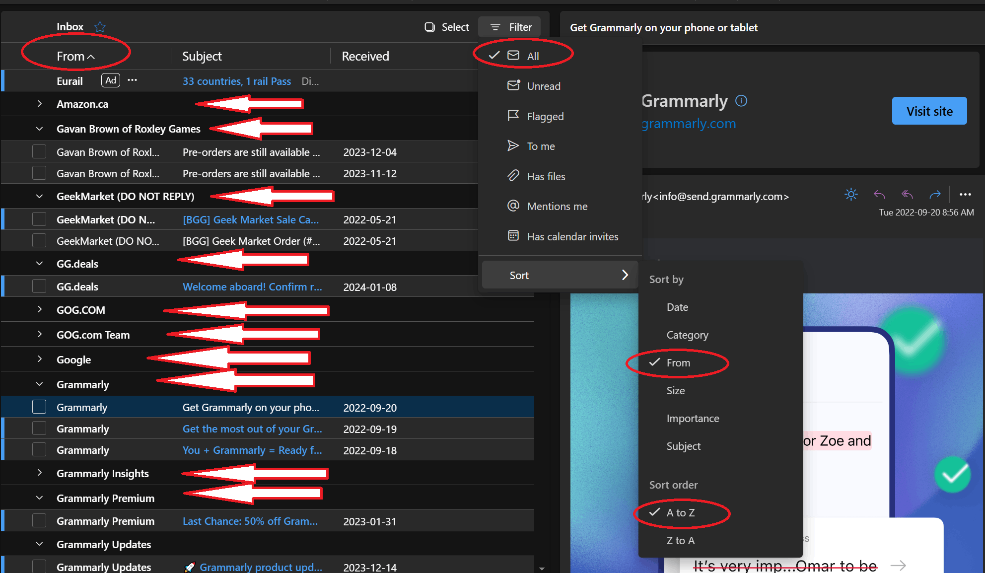
Task: Forward the Grammarly email
Action: [x=935, y=195]
